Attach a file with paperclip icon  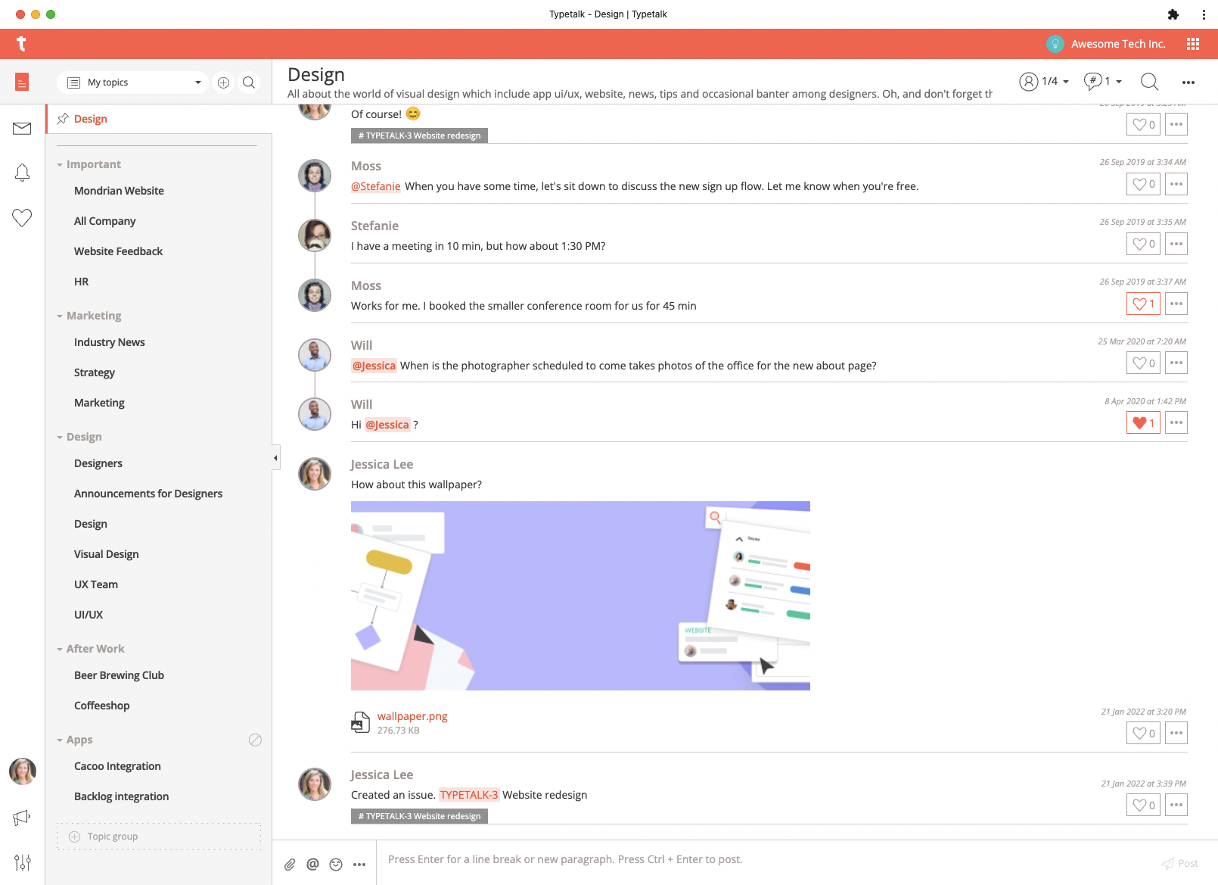(290, 865)
